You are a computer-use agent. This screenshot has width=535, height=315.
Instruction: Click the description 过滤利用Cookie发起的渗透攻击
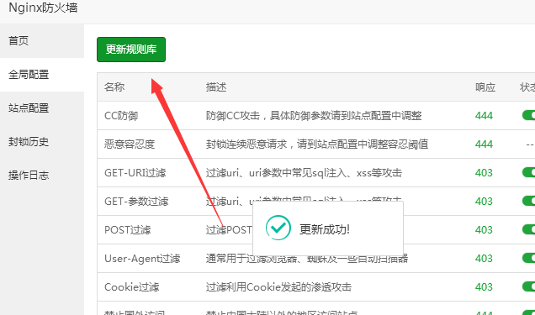click(x=278, y=287)
